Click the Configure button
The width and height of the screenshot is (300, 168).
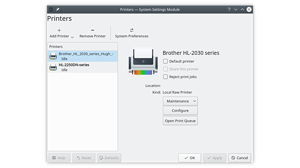click(180, 111)
